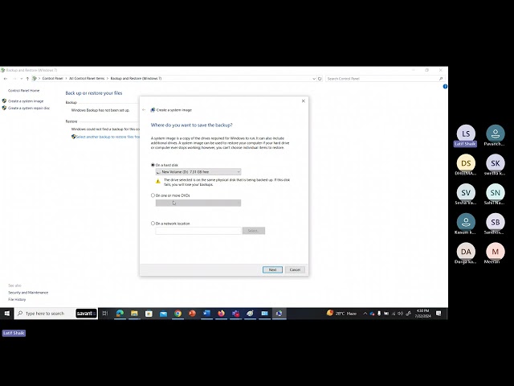
Task: Open Microsoft Teams from the taskbar
Action: tap(235, 314)
